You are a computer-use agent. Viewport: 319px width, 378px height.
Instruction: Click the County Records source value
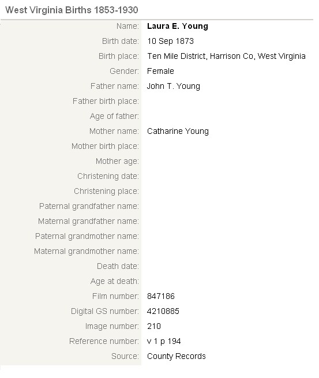[x=177, y=356]
